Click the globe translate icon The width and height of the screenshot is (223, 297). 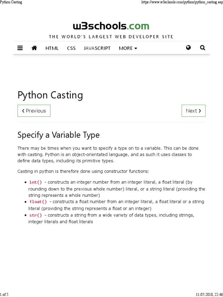(188, 48)
